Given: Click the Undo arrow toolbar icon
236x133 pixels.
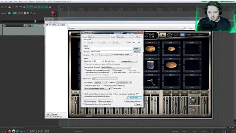Looking at the screenshot, I should (x=17, y=7).
